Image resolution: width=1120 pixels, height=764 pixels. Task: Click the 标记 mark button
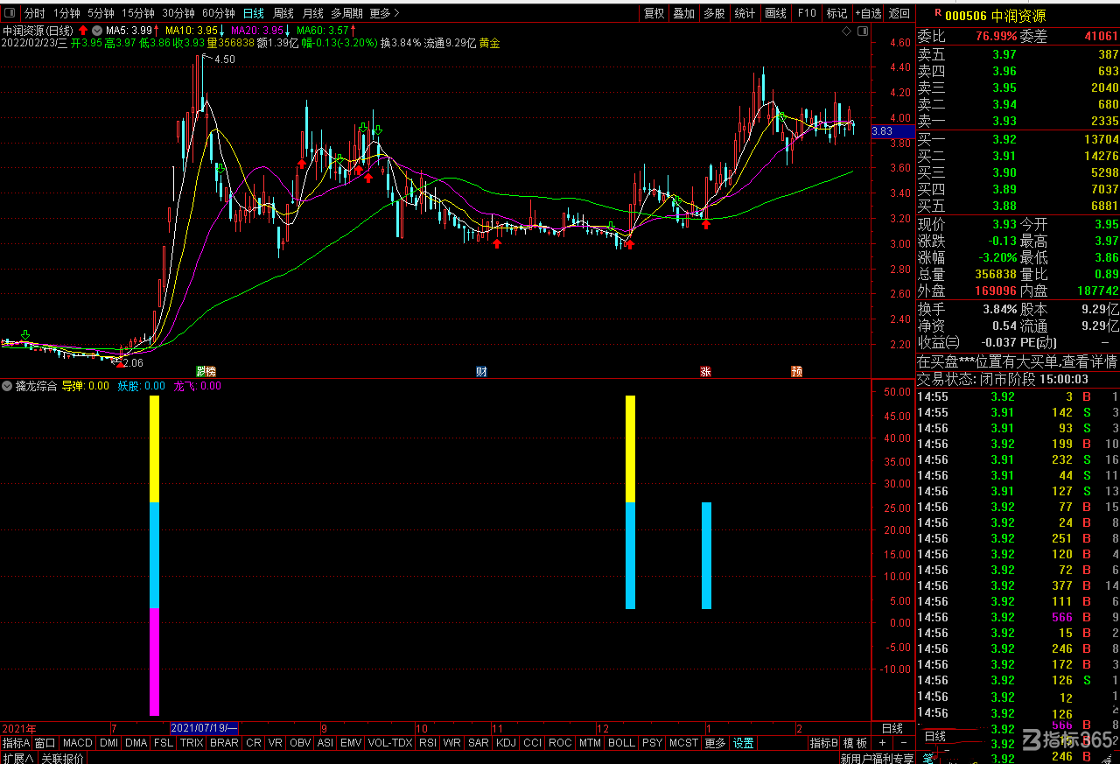coord(836,13)
